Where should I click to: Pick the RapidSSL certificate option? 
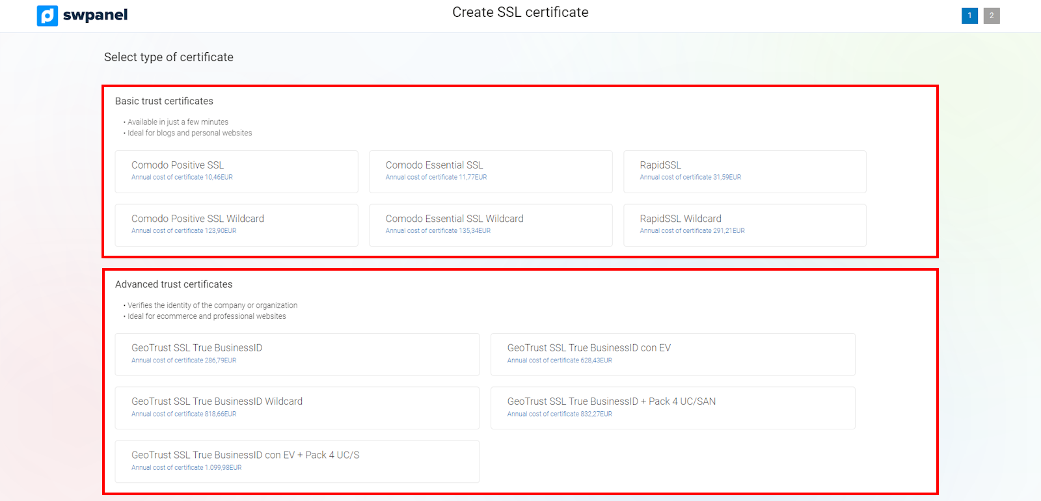(x=744, y=171)
